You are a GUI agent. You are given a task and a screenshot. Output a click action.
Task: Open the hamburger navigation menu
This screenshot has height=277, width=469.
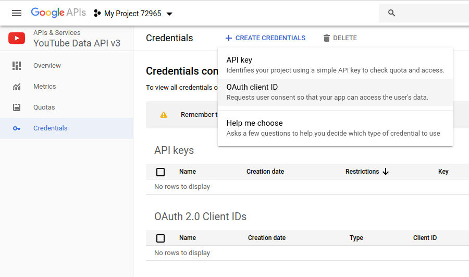click(17, 13)
